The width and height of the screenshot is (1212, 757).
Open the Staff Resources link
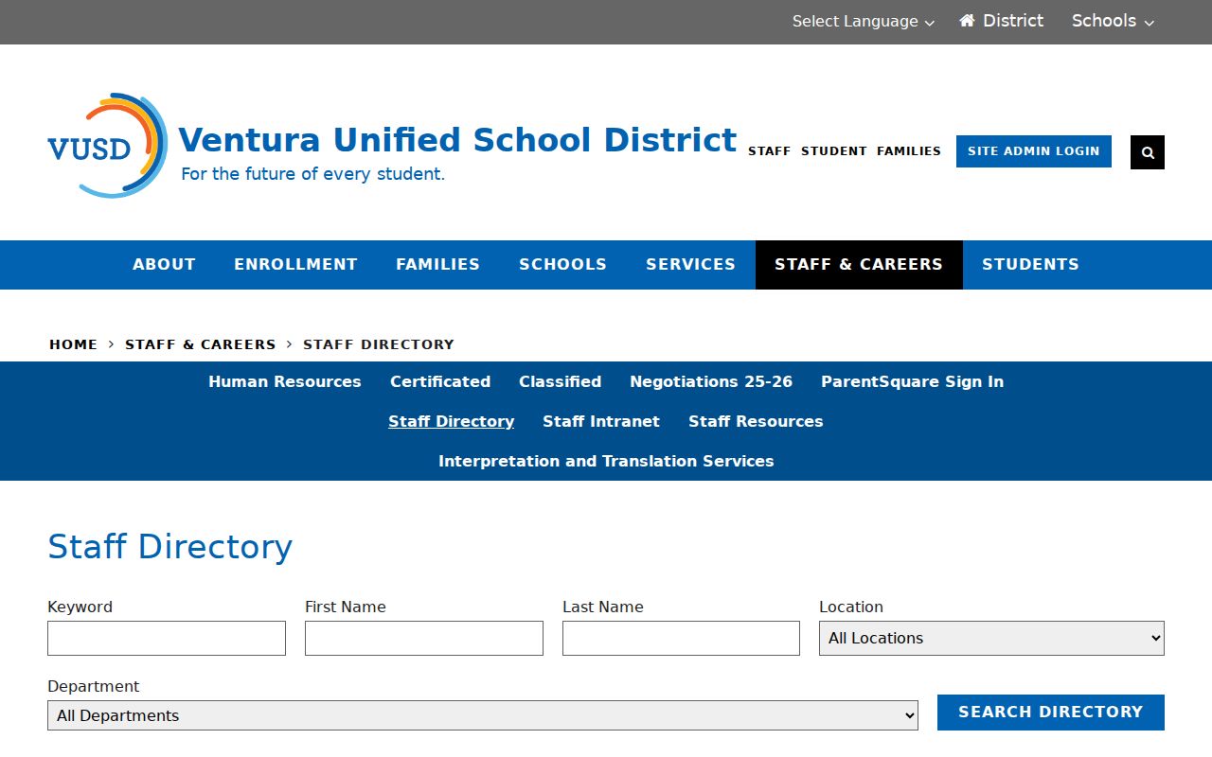tap(756, 422)
